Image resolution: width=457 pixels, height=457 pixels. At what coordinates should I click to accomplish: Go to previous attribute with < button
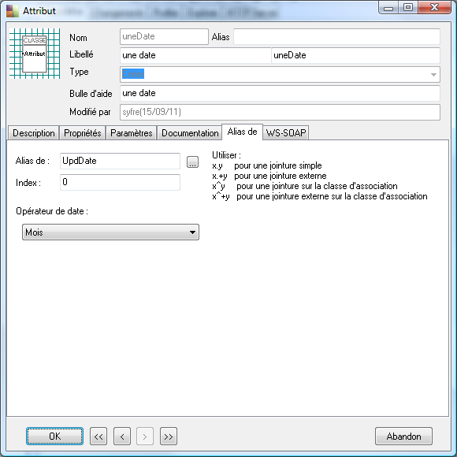(x=122, y=437)
